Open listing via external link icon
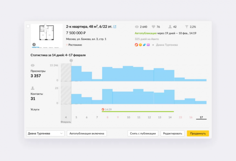 click(x=115, y=27)
